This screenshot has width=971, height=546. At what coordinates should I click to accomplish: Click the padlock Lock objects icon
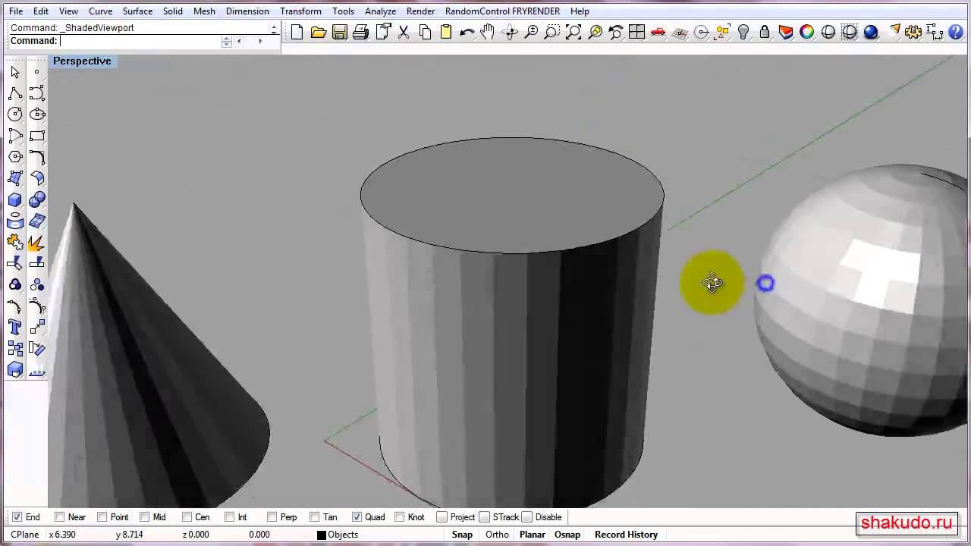click(765, 32)
